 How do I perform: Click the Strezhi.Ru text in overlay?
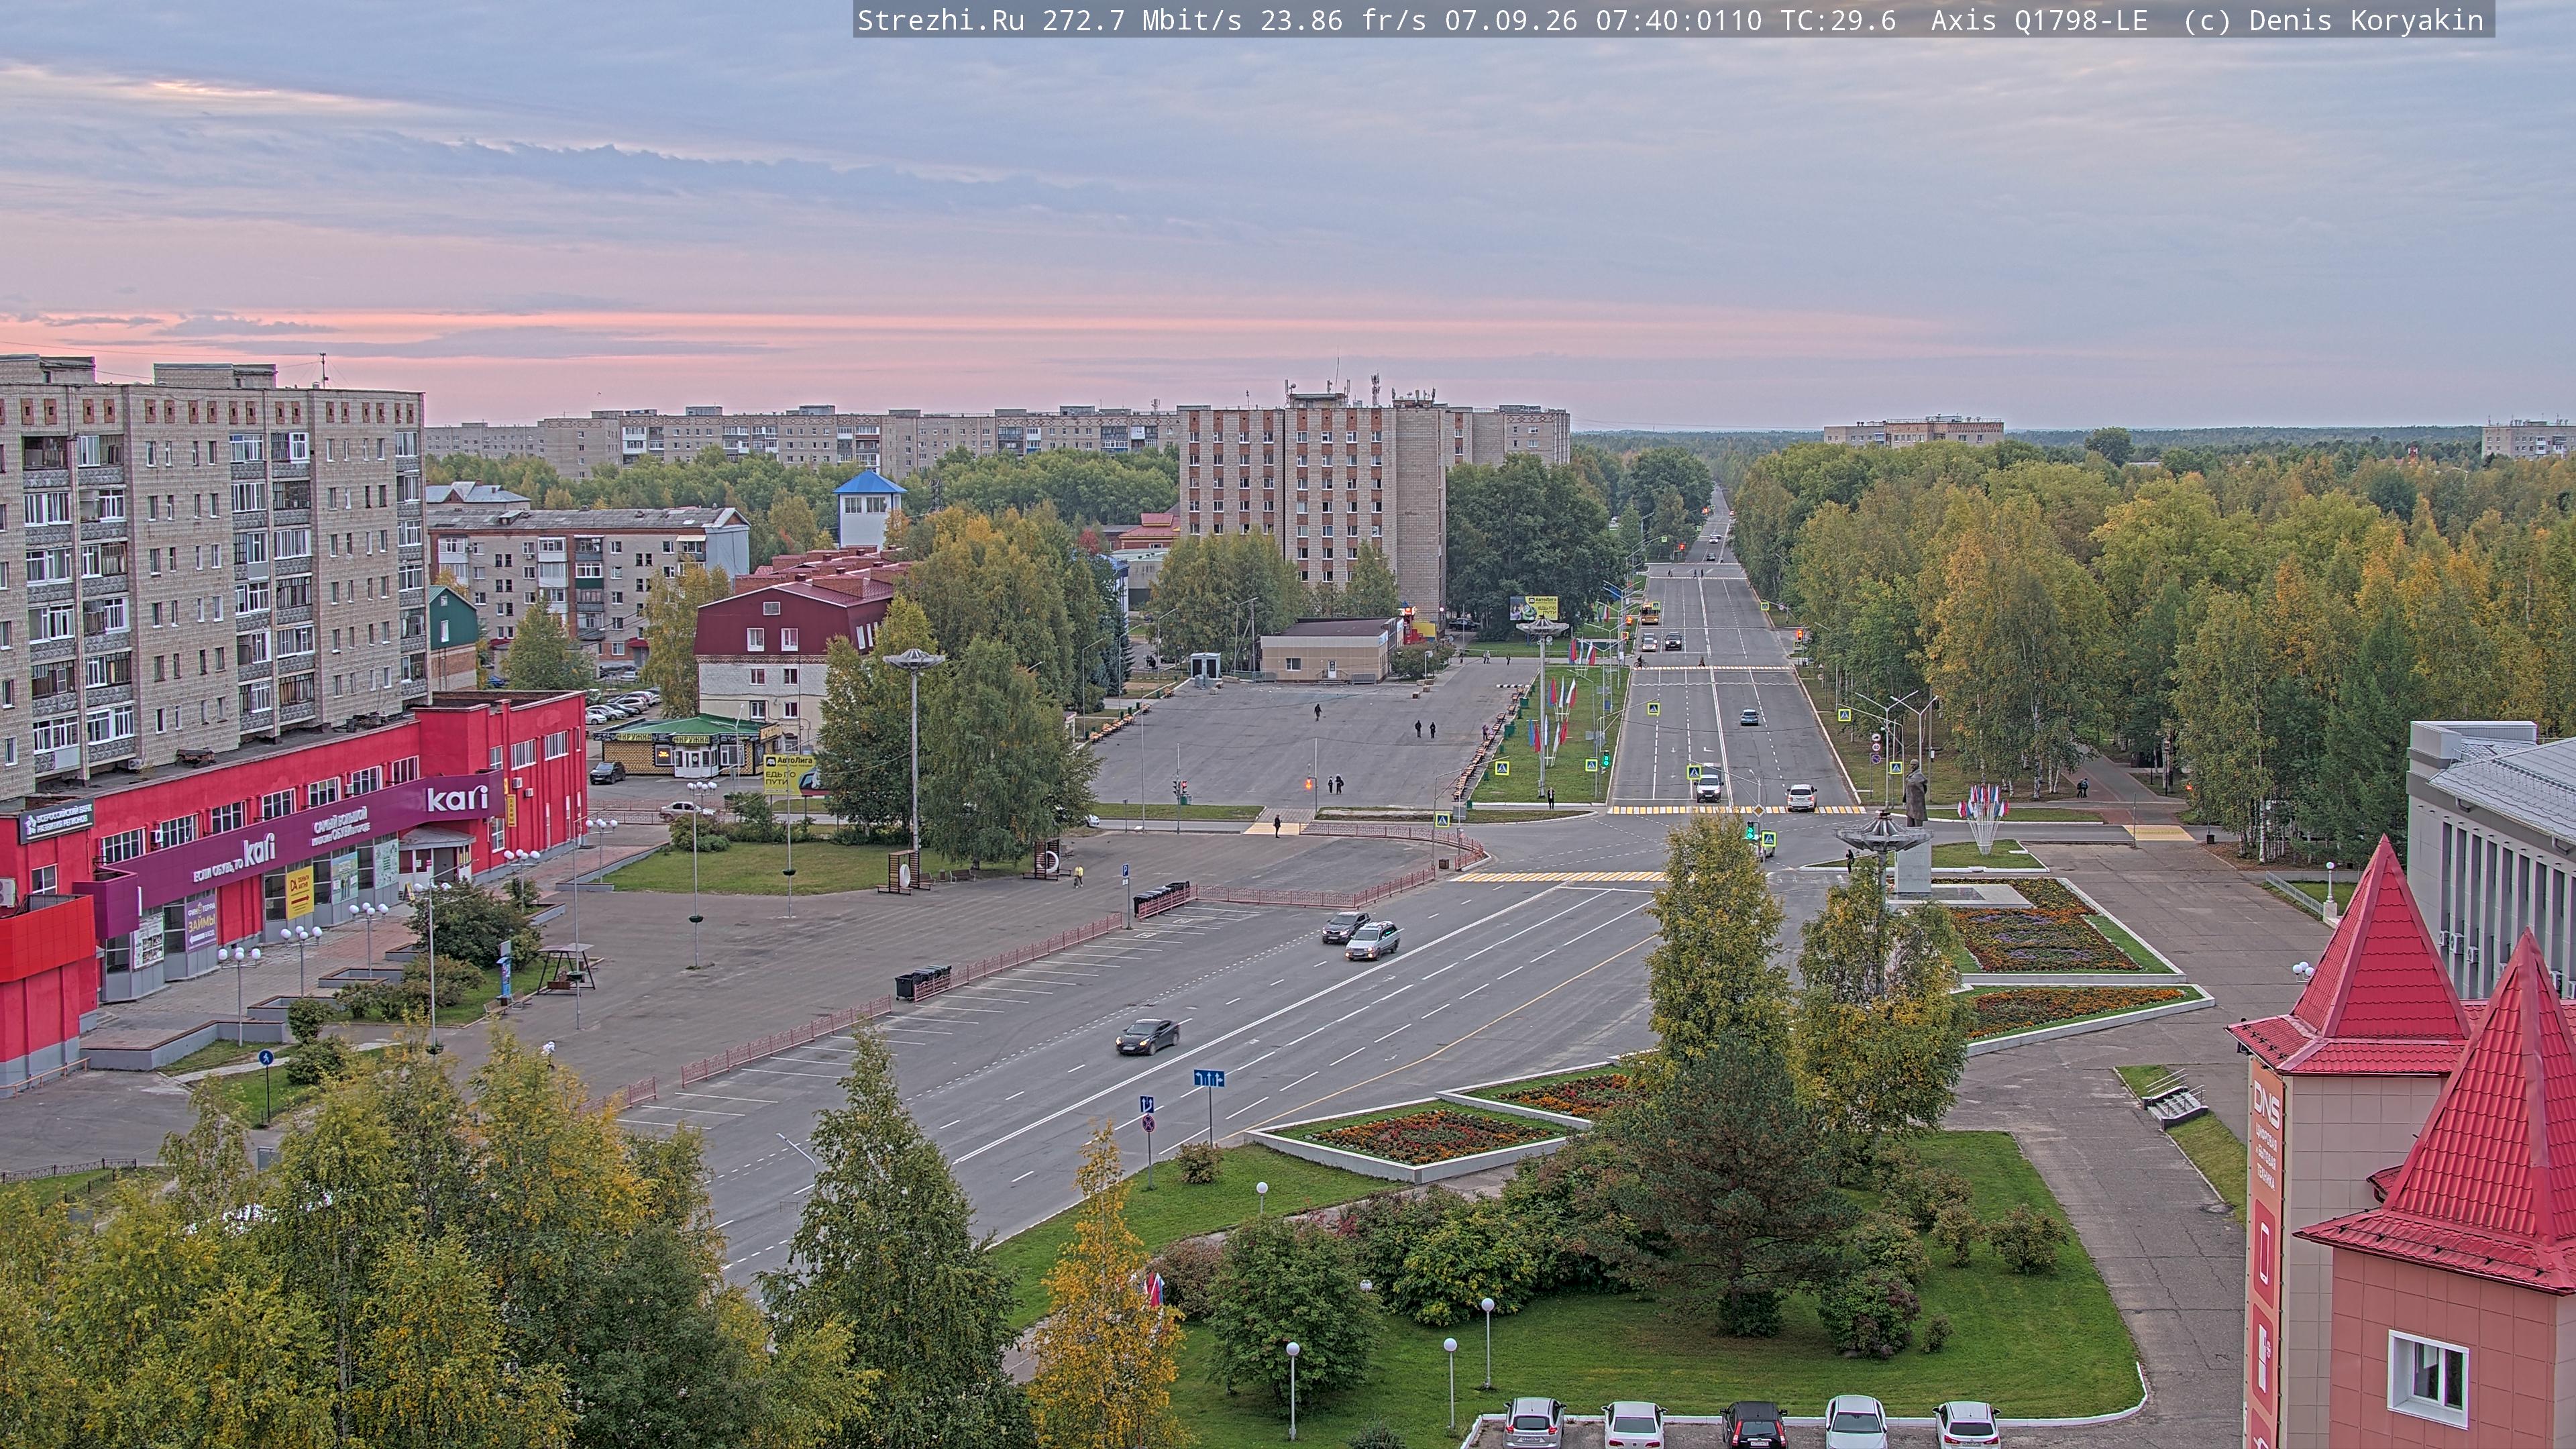tap(941, 20)
